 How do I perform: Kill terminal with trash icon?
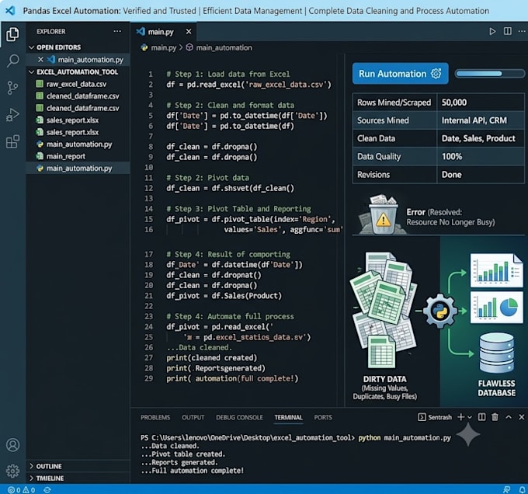pyautogui.click(x=495, y=417)
